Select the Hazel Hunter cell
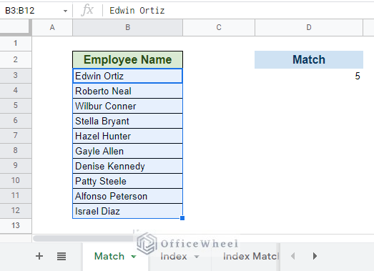This screenshot has height=271, width=374. point(127,136)
